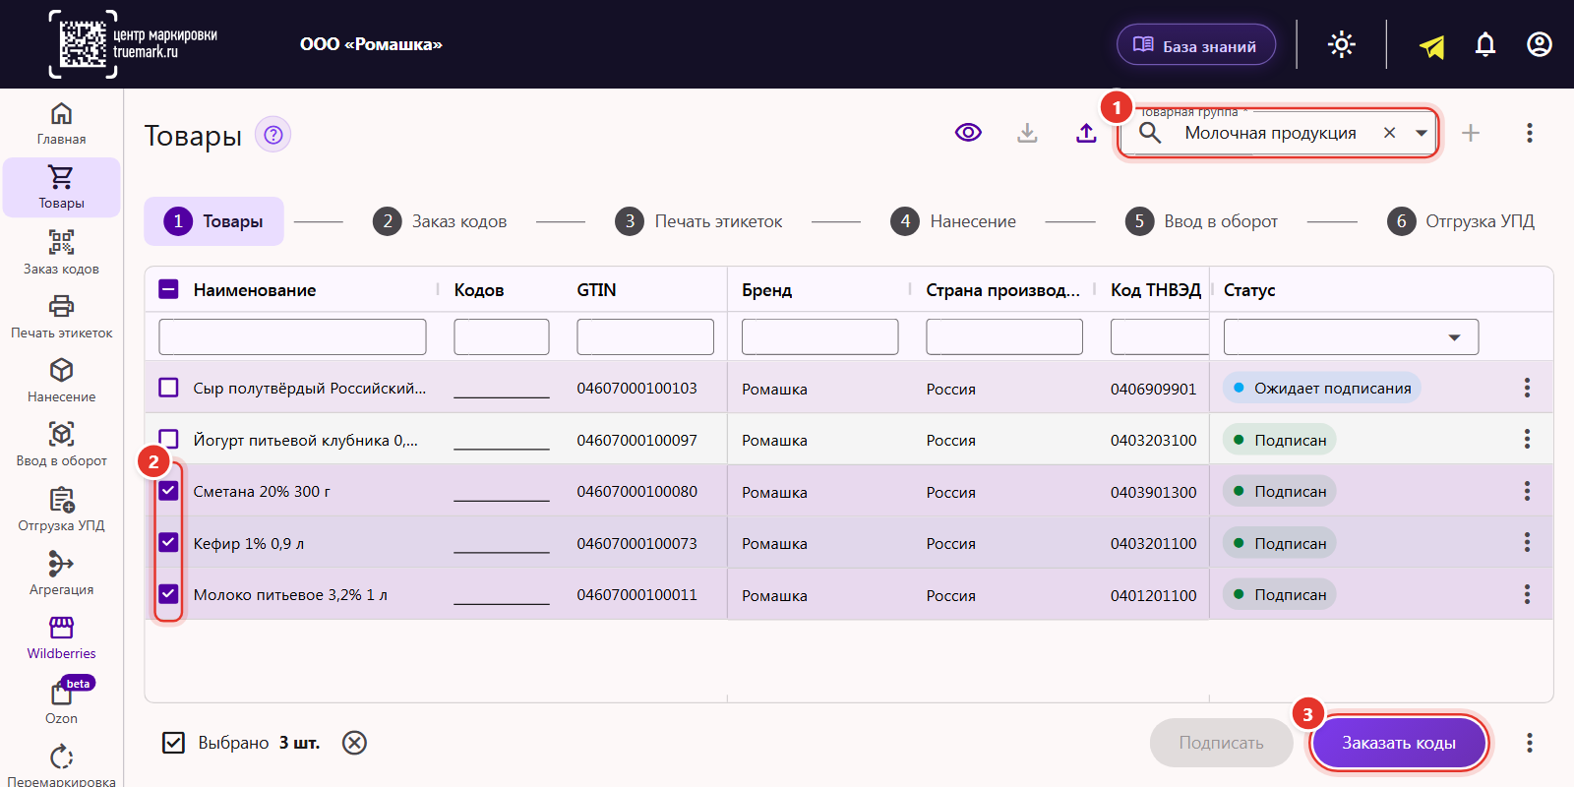The image size is (1574, 787).
Task: Click the GTIN filter input field
Action: [x=645, y=336]
